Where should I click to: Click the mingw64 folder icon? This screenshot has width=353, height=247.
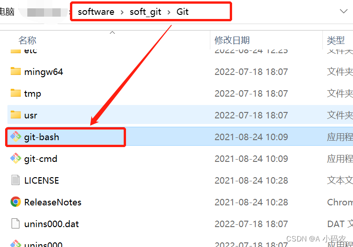(16, 71)
